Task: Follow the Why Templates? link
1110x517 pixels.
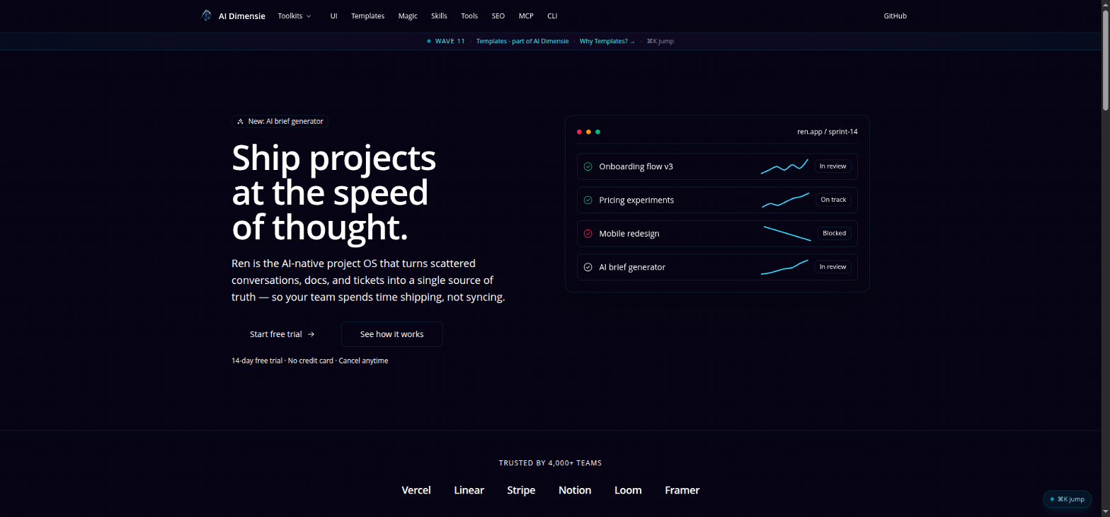Action: (607, 41)
